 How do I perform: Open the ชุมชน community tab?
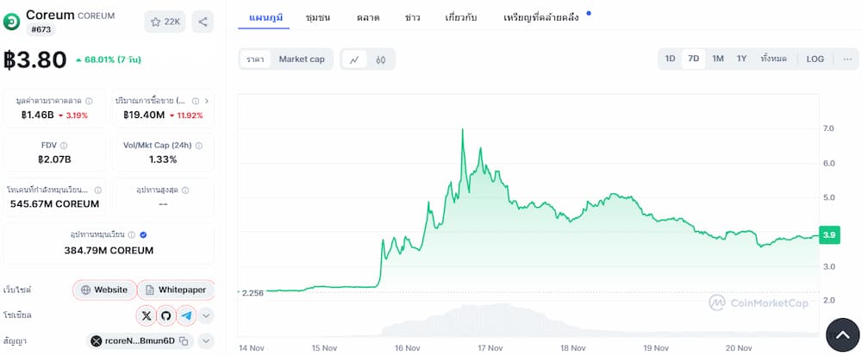click(318, 17)
